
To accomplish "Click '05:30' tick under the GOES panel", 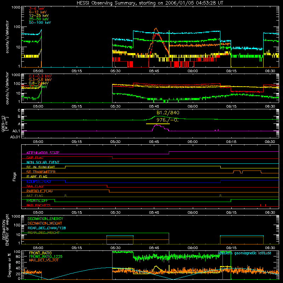I will tap(116, 142).
